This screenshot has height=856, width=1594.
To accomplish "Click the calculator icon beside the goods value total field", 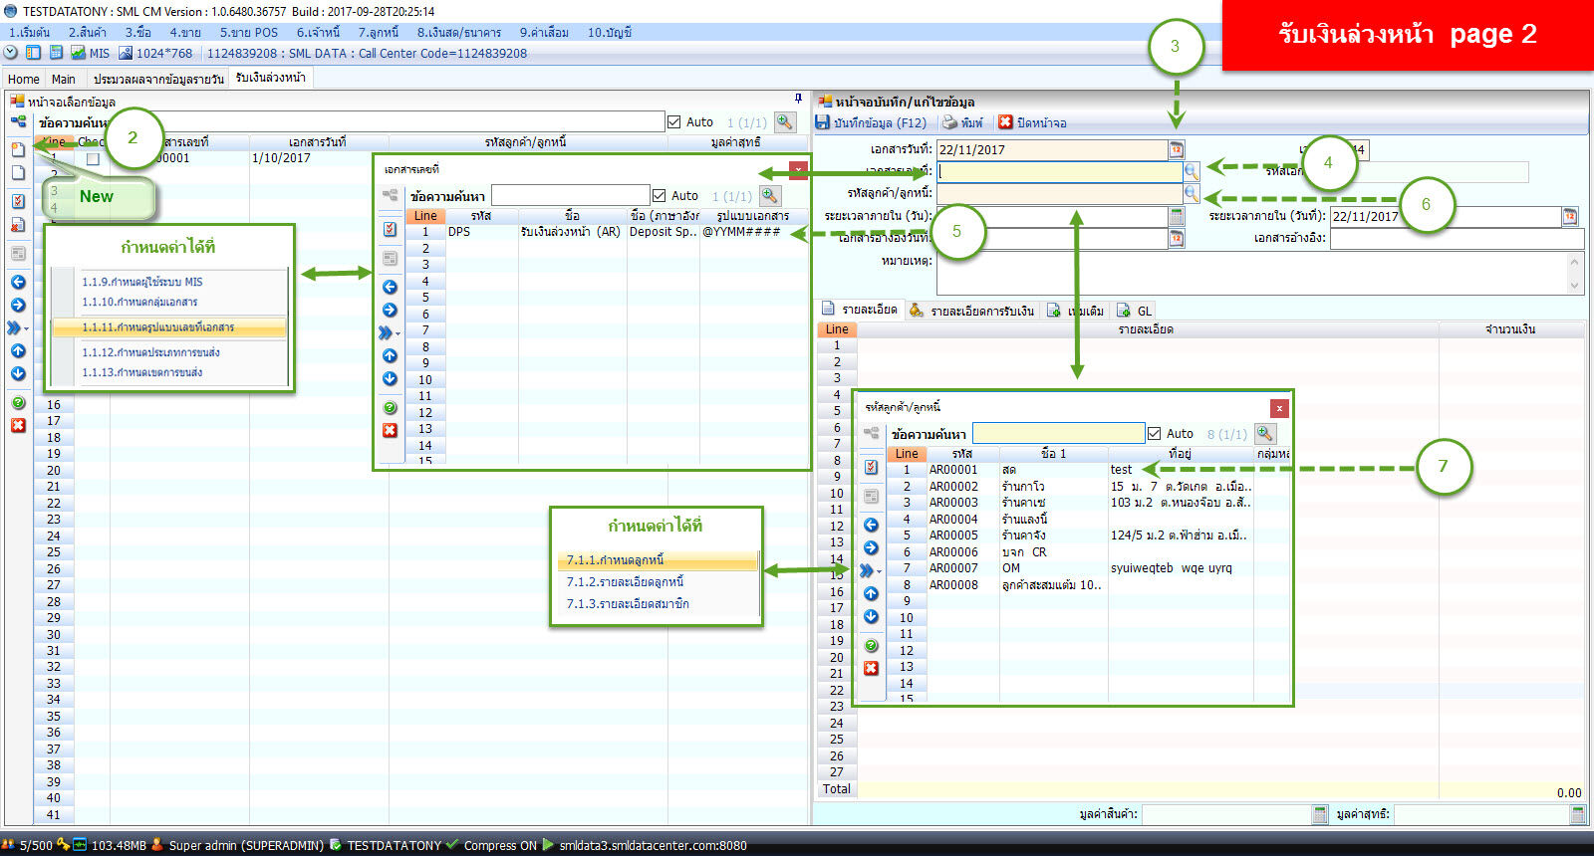I will [1320, 814].
